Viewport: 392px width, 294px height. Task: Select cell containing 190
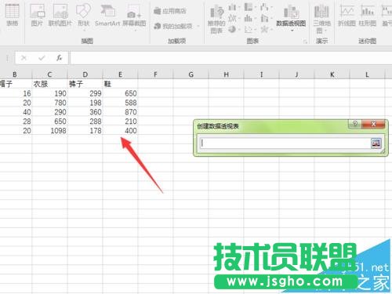coord(49,93)
